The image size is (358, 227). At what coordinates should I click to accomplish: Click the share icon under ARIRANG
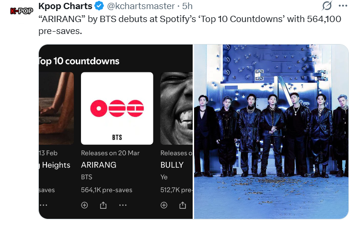point(103,205)
